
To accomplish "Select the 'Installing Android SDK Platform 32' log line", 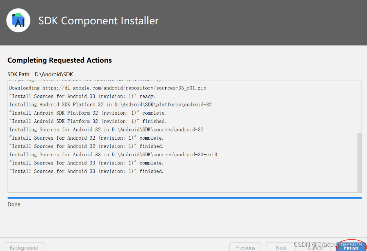I will click(x=110, y=105).
